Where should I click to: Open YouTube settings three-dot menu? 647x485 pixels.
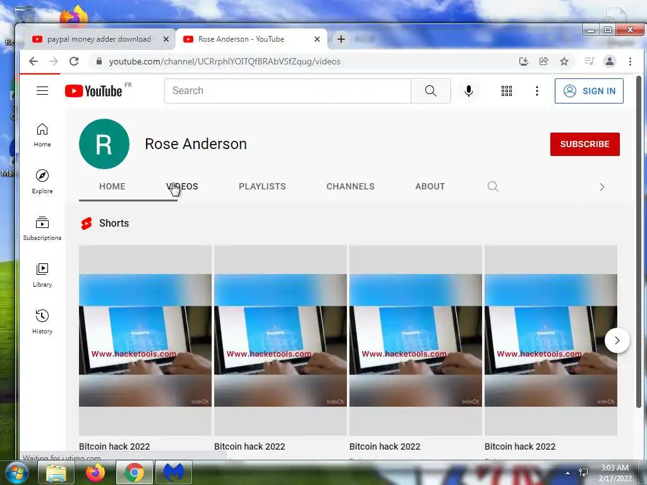537,91
